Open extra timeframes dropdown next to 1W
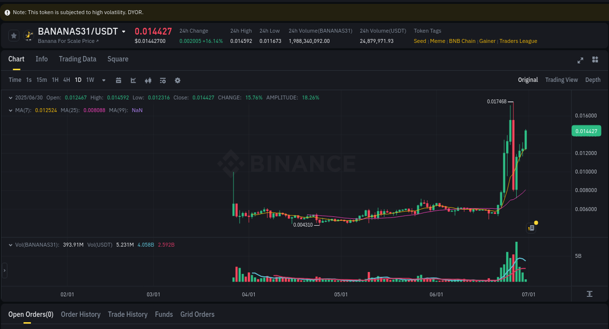The width and height of the screenshot is (609, 329). 103,80
